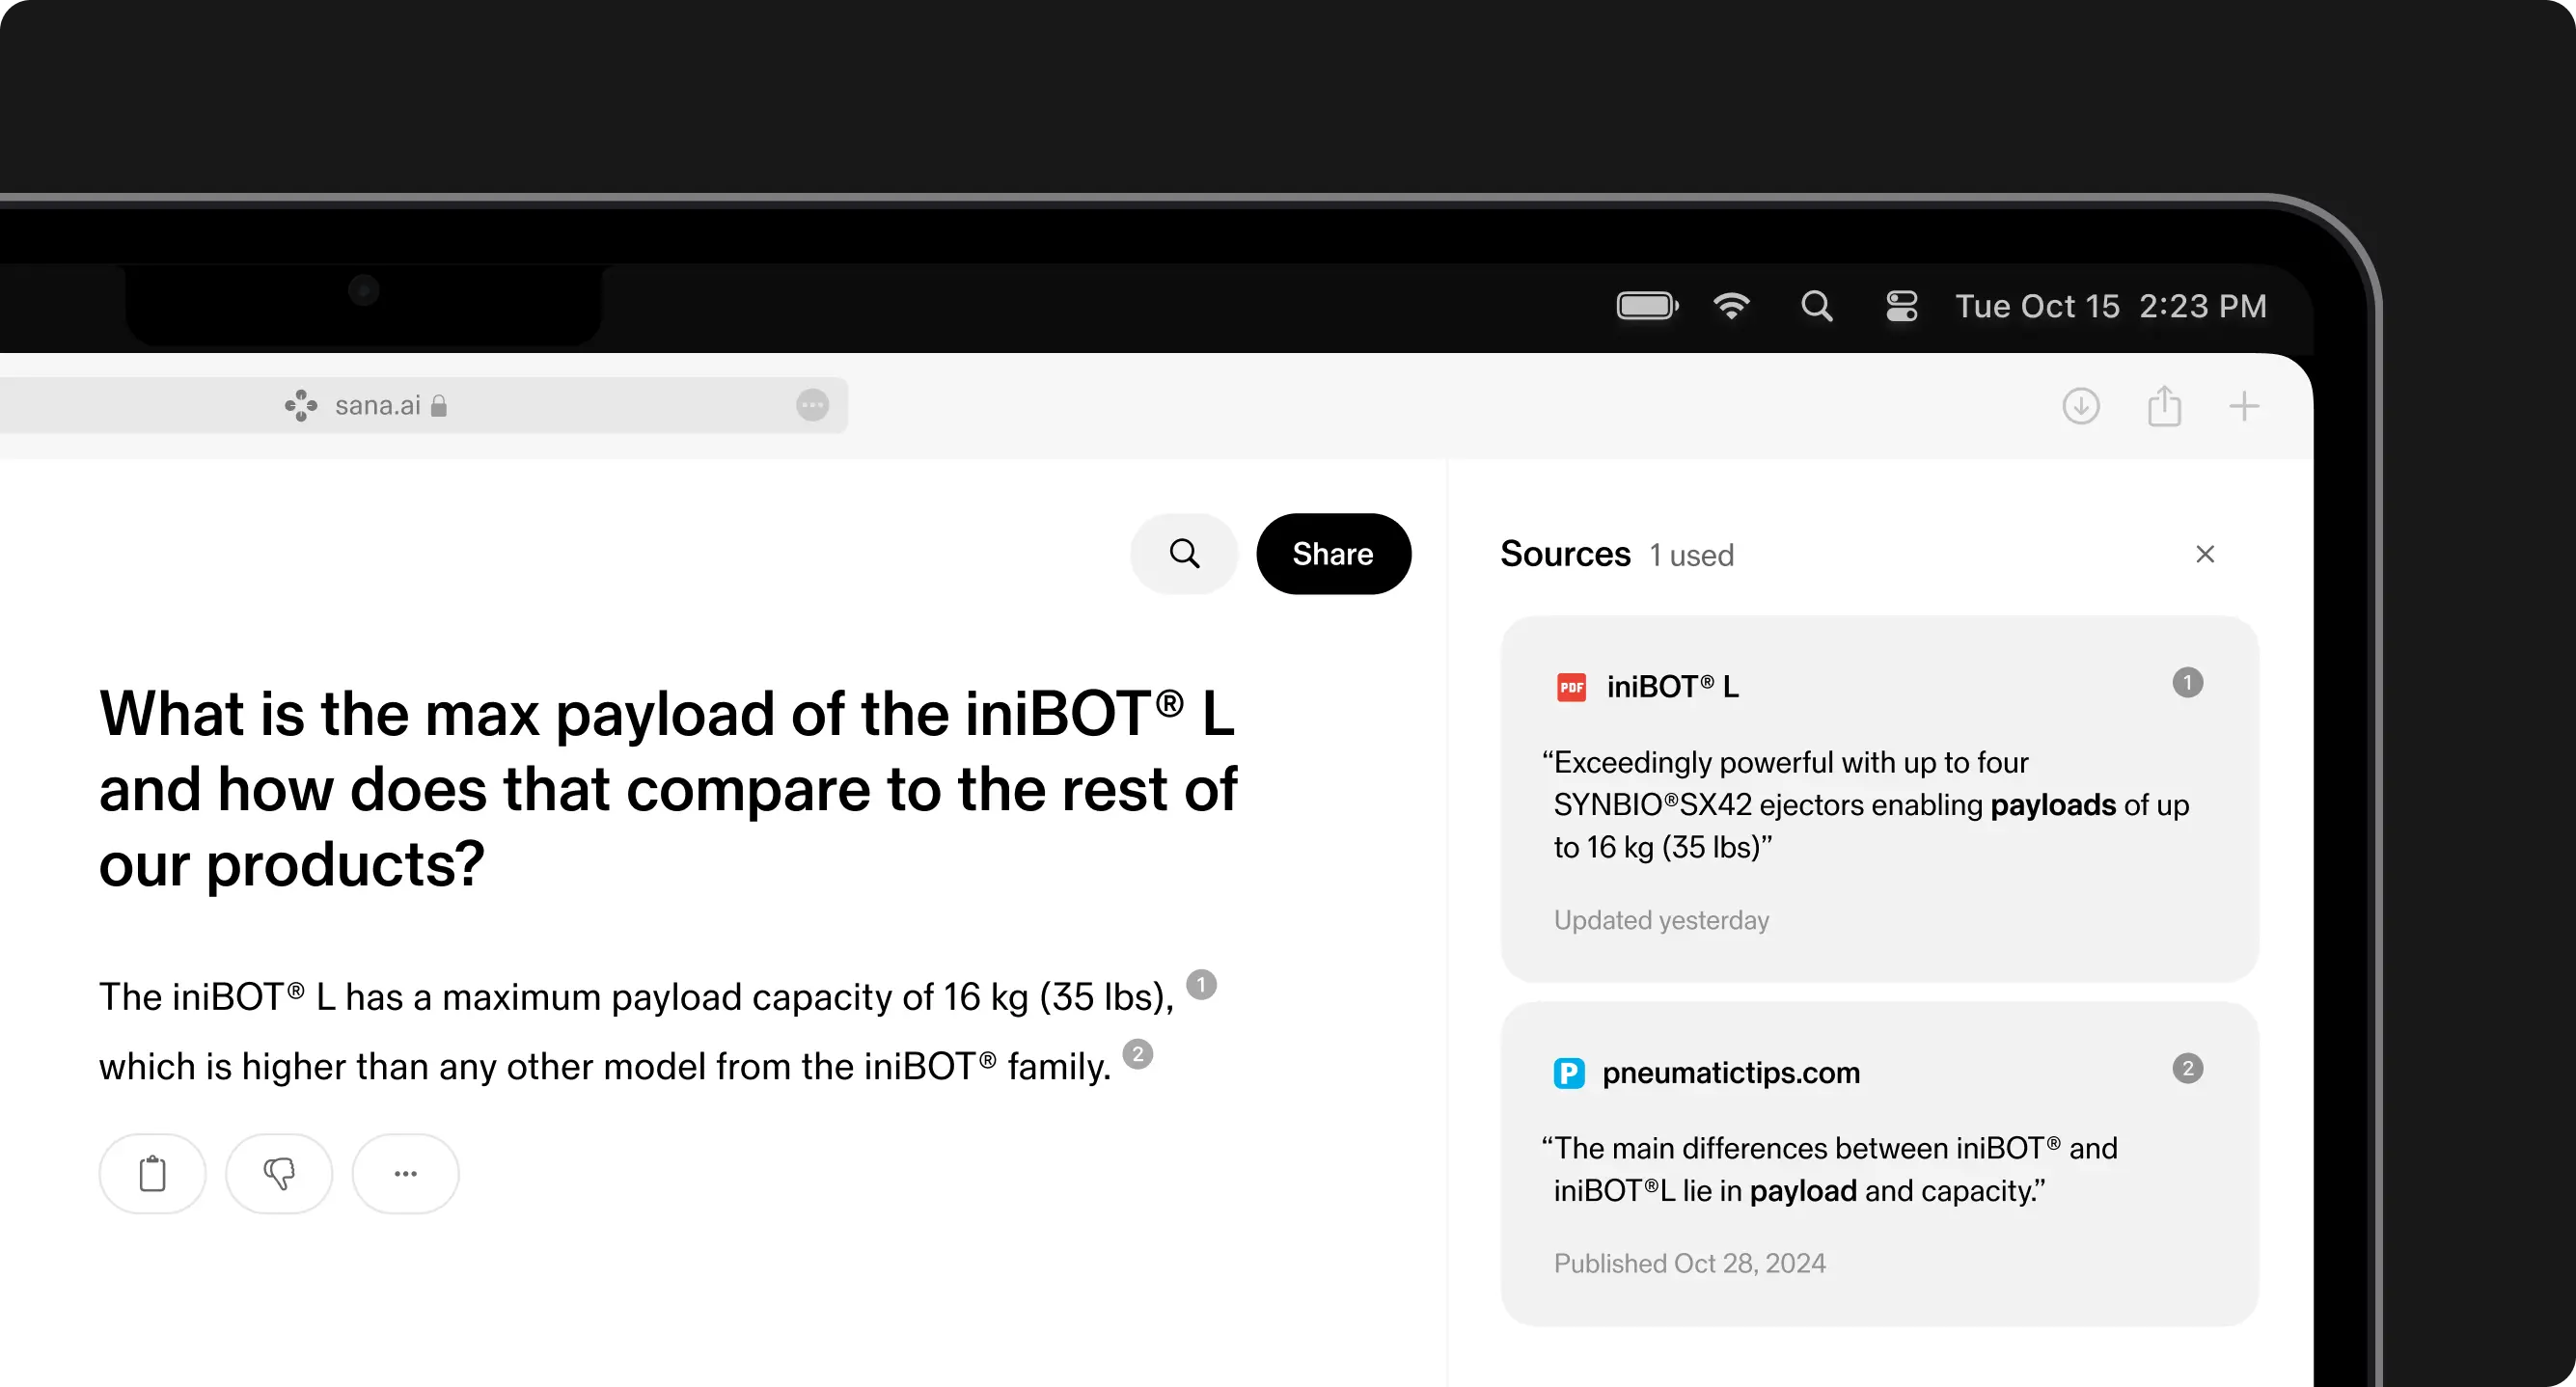Click the black Share button

[1333, 553]
